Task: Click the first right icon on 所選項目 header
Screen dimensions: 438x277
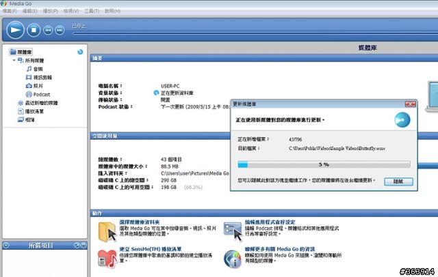Action: tap(77, 245)
